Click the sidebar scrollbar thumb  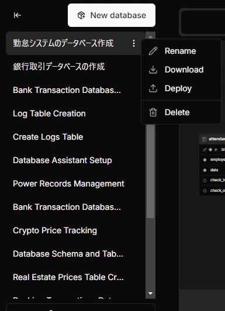click(150, 171)
